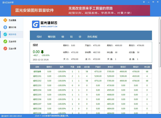Switch to the 螺纹钢 tab
This screenshot has width=161, height=118.
(x=52, y=37)
